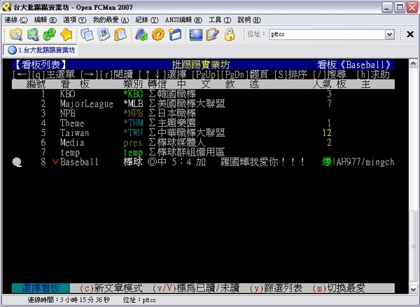
Task: Click 美國職棒大聯盟 description text
Action: [x=191, y=104]
